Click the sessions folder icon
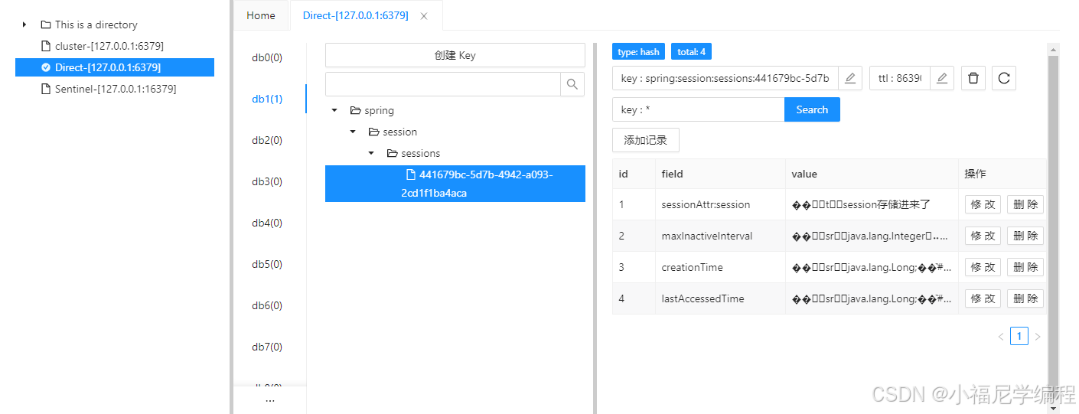The width and height of the screenshot is (1079, 414). click(392, 153)
